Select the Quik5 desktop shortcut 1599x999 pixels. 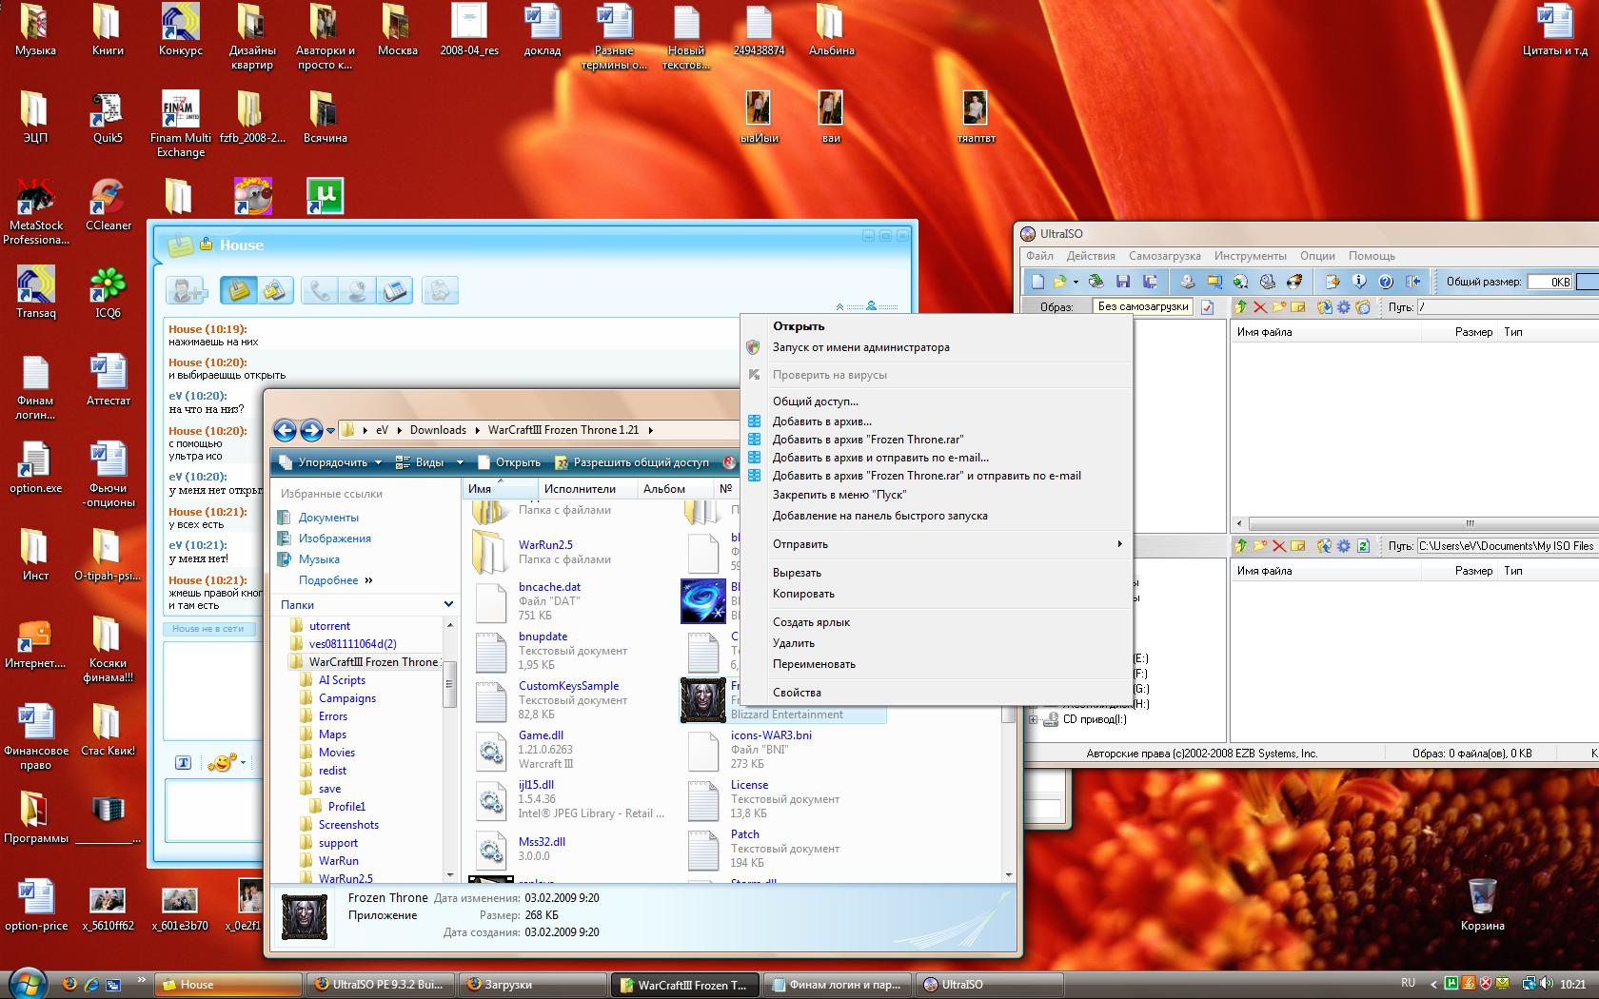point(108,117)
